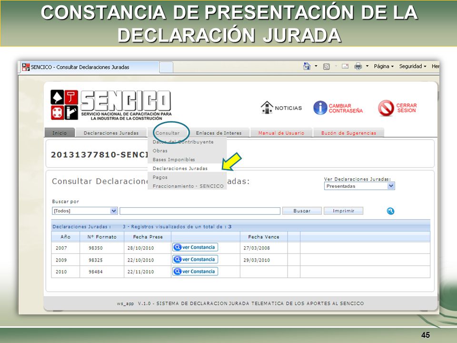Screen dimensions: 457x343
Task: Click the SENCICO browser tab title
Action: tap(80, 67)
